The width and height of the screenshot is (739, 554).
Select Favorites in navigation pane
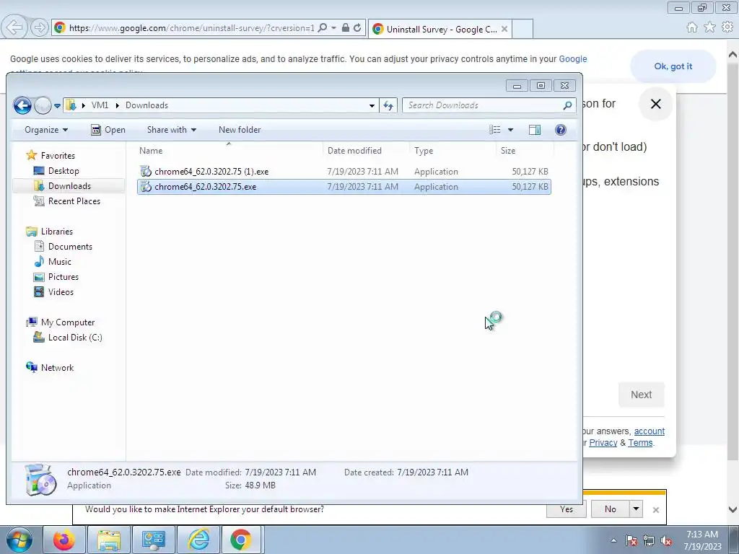coord(58,156)
